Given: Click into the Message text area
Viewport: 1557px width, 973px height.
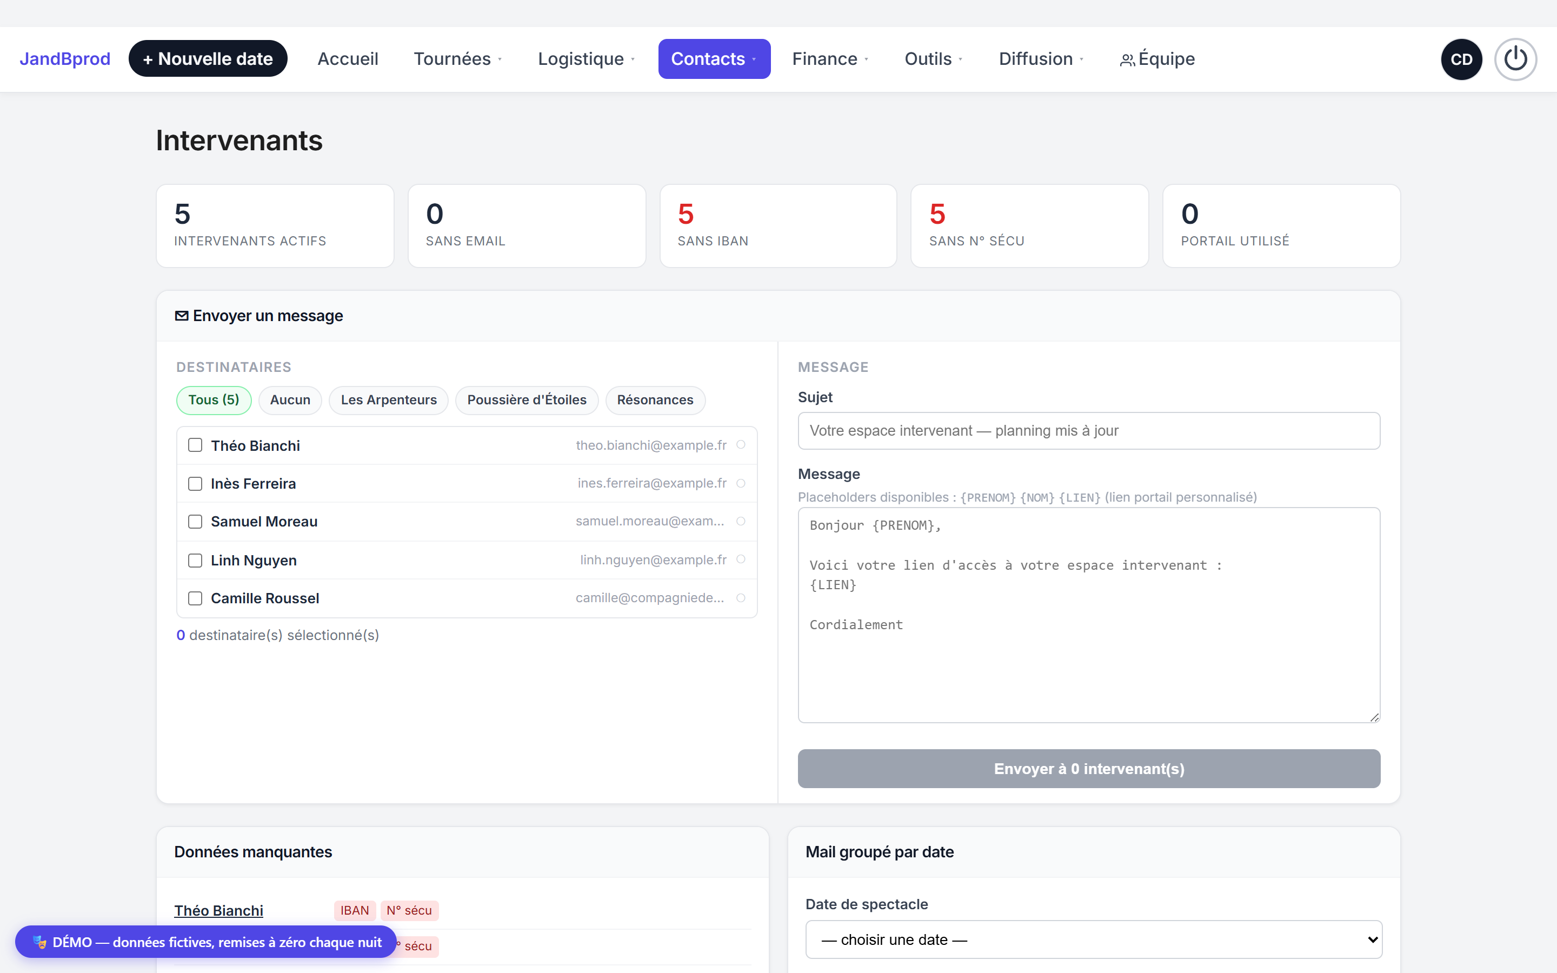Looking at the screenshot, I should (x=1089, y=615).
